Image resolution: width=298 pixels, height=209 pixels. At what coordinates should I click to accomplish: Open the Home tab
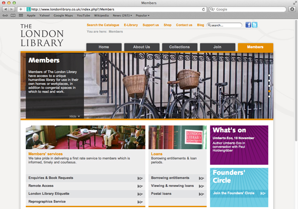coord(104,47)
